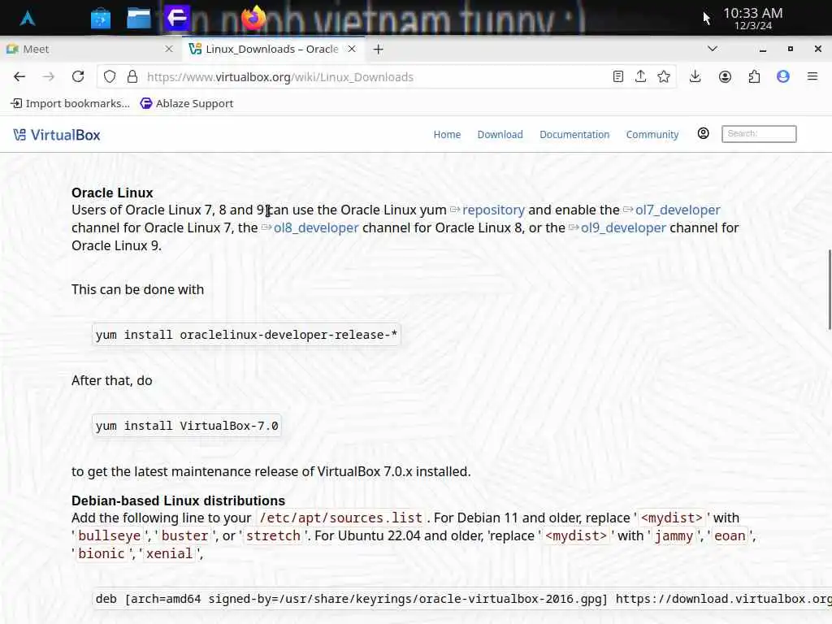Open the Documentation navigation link
Image resolution: width=832 pixels, height=624 pixels.
point(574,135)
